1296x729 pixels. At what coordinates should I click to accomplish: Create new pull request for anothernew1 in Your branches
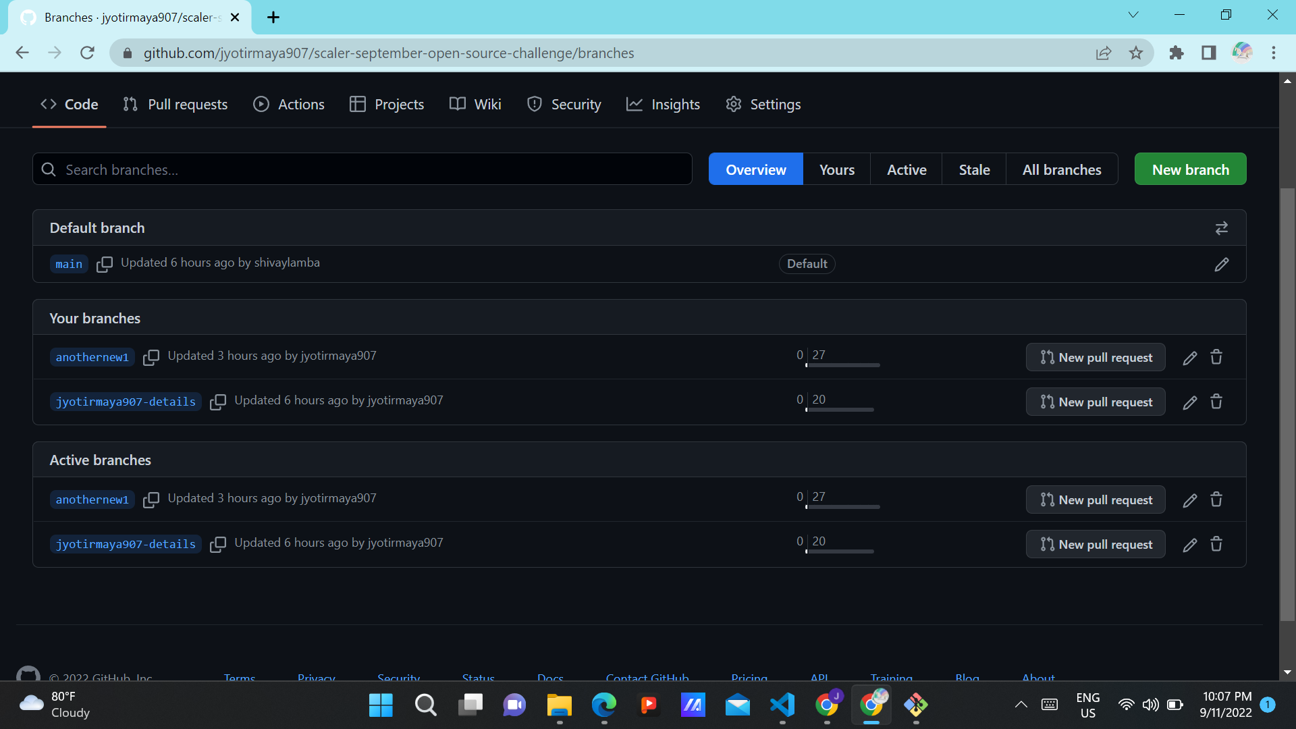tap(1096, 357)
